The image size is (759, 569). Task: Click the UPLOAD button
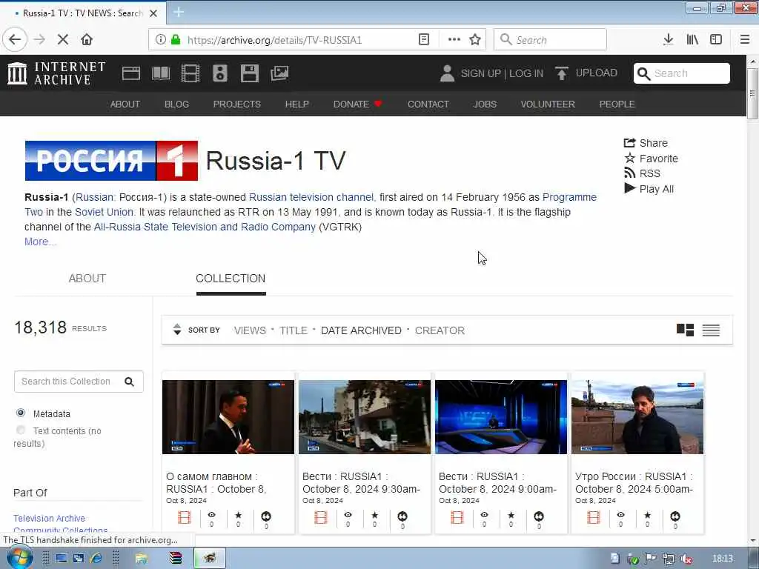(x=586, y=73)
